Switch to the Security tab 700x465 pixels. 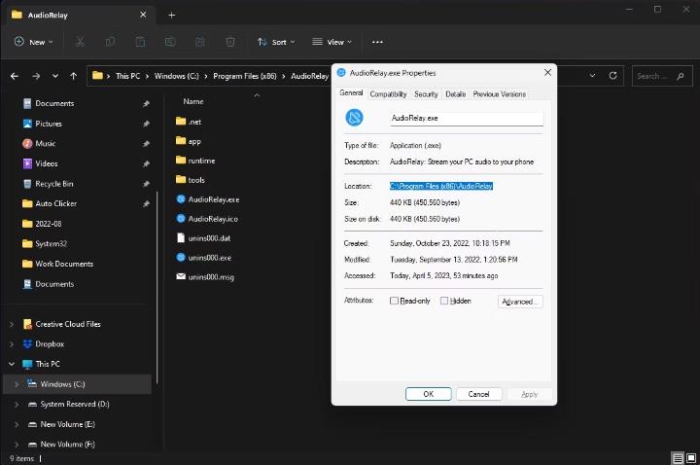[426, 94]
